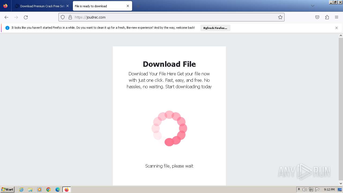Minimize the Firefox window
The width and height of the screenshot is (343, 193).
(x=331, y=2)
